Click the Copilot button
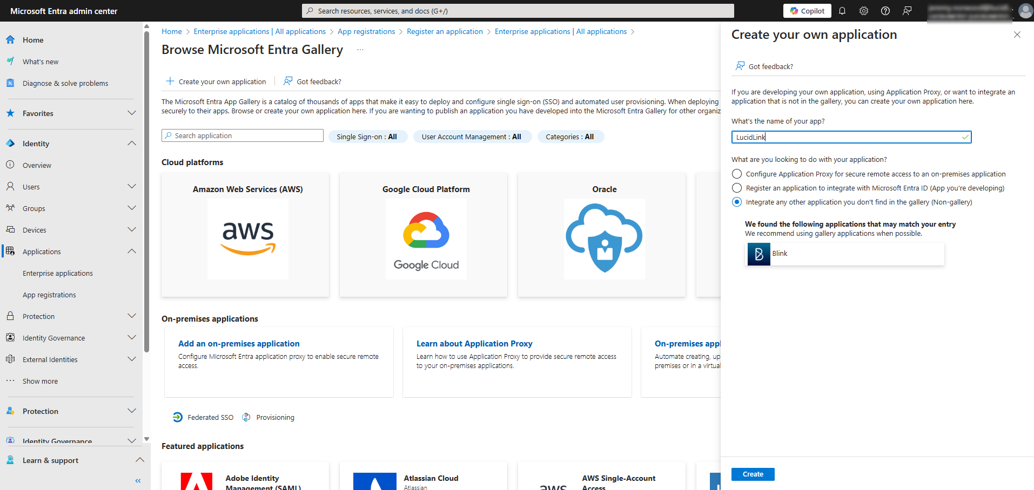 point(807,11)
